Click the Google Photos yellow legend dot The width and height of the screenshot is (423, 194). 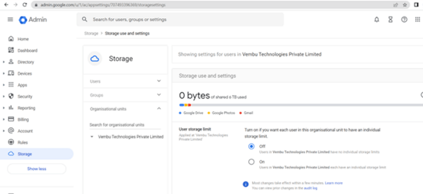(x=209, y=113)
